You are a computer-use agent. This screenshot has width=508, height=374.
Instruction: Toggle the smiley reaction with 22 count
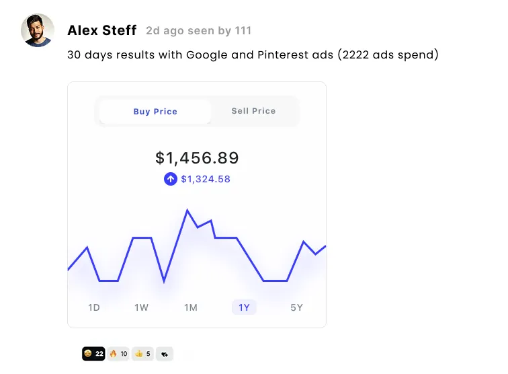[x=93, y=353]
